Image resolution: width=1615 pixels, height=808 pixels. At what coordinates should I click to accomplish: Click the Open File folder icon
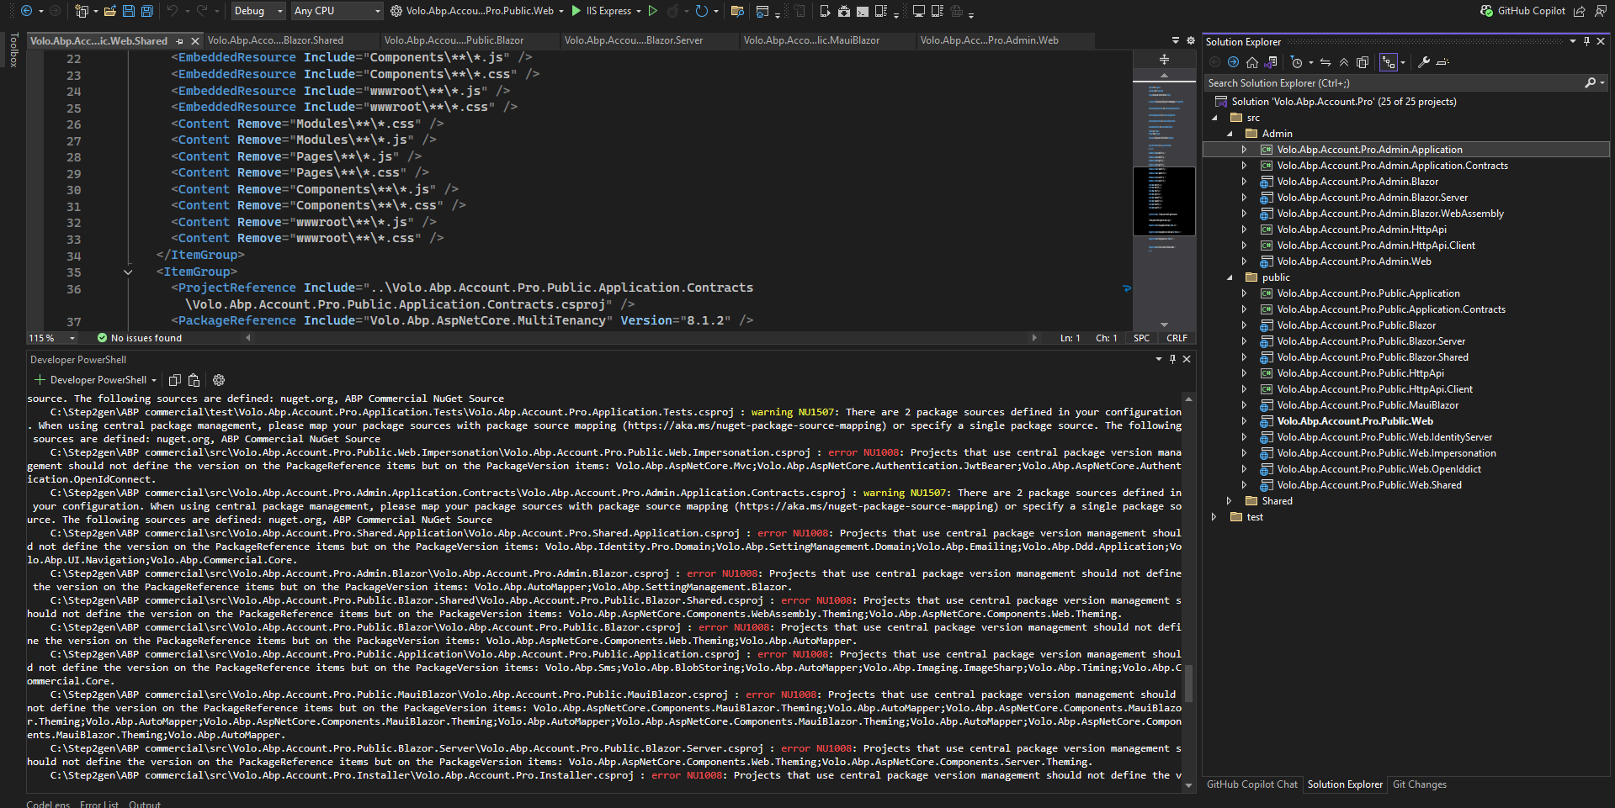pos(109,11)
